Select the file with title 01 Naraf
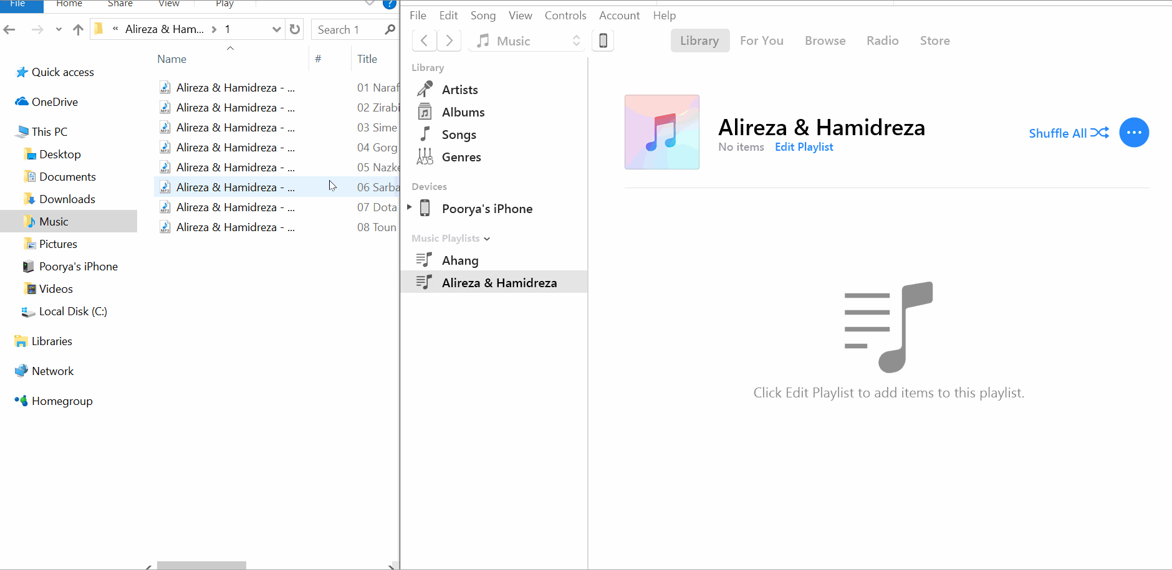1172x570 pixels. pyautogui.click(x=277, y=88)
